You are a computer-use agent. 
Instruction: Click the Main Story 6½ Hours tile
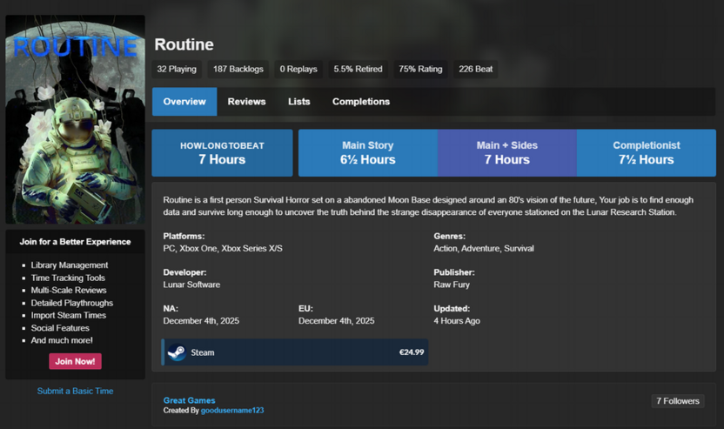click(x=368, y=153)
